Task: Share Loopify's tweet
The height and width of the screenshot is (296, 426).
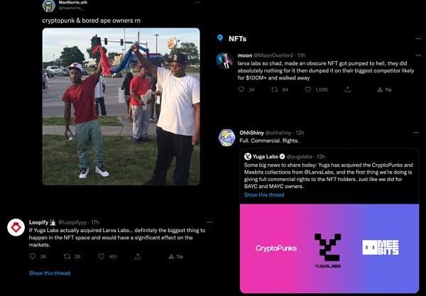Action: [138, 256]
